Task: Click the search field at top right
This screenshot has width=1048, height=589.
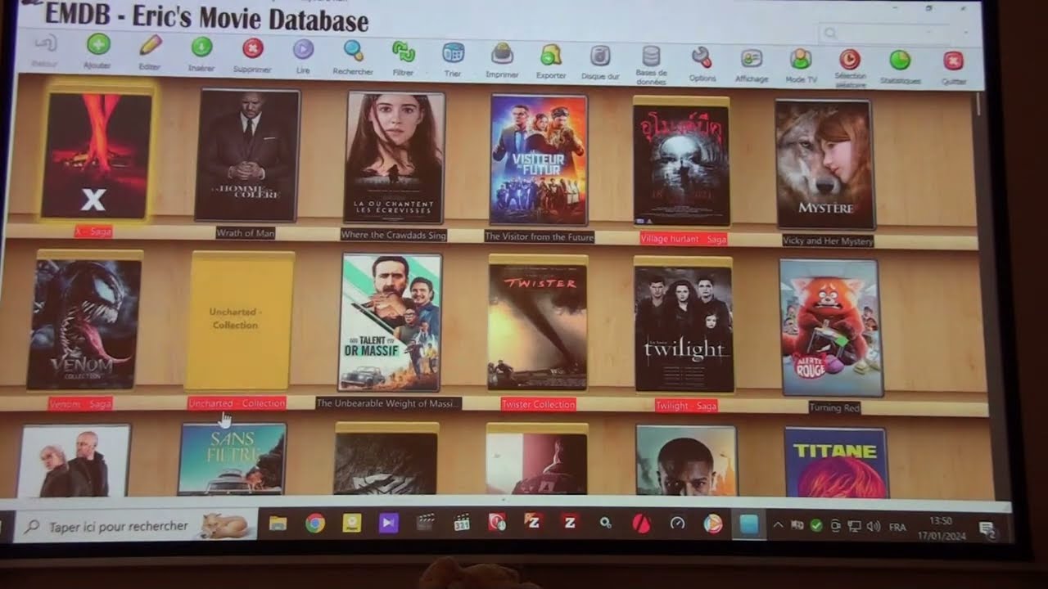Action: click(885, 33)
